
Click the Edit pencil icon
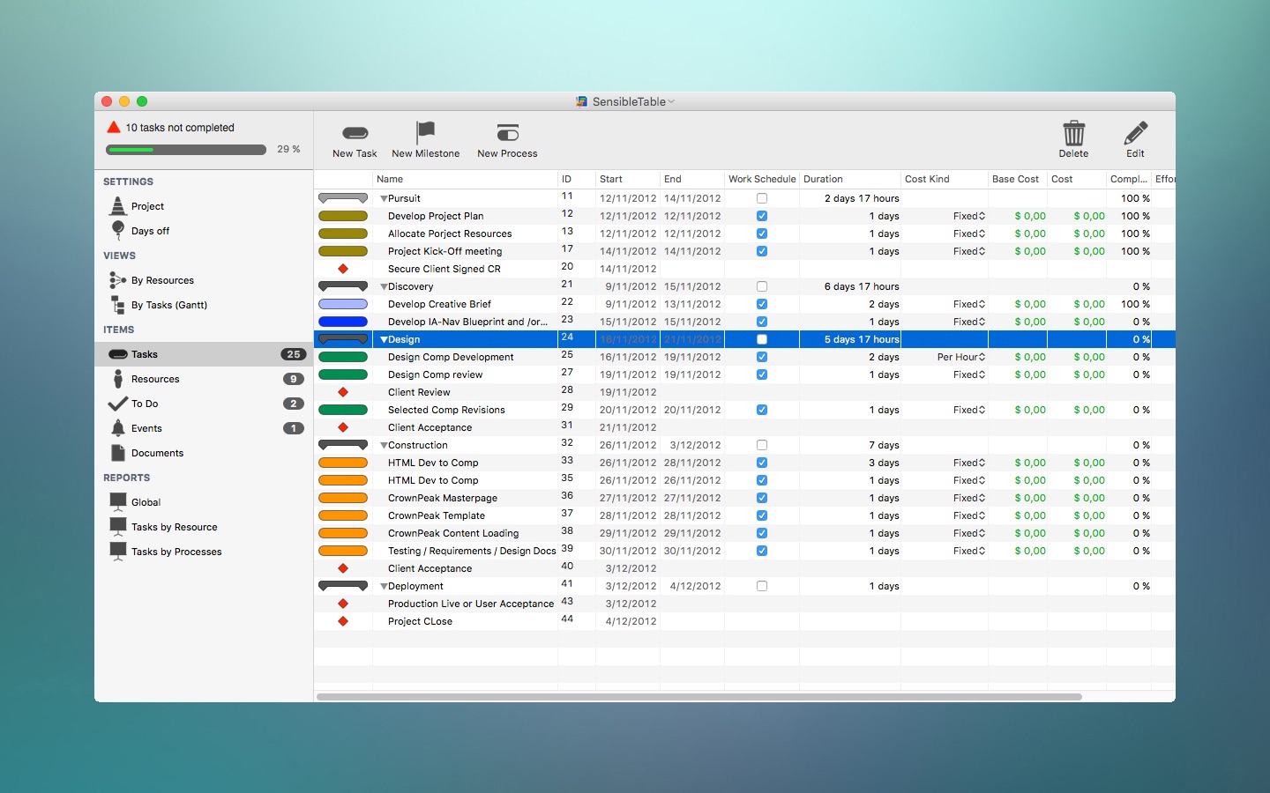point(1135,133)
